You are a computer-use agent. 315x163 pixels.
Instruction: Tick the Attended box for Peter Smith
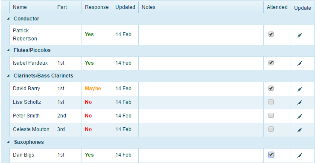point(271,115)
